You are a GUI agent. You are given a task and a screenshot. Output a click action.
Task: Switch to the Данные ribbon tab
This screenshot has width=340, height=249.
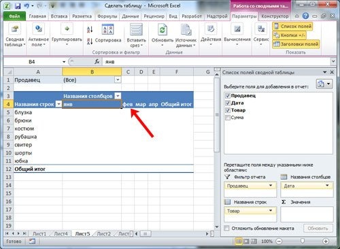coord(131,16)
